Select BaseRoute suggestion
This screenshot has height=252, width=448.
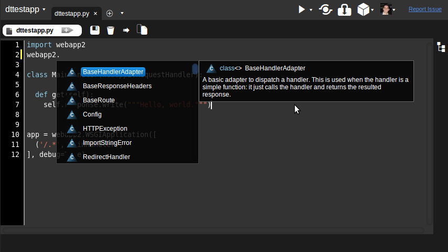(x=99, y=100)
